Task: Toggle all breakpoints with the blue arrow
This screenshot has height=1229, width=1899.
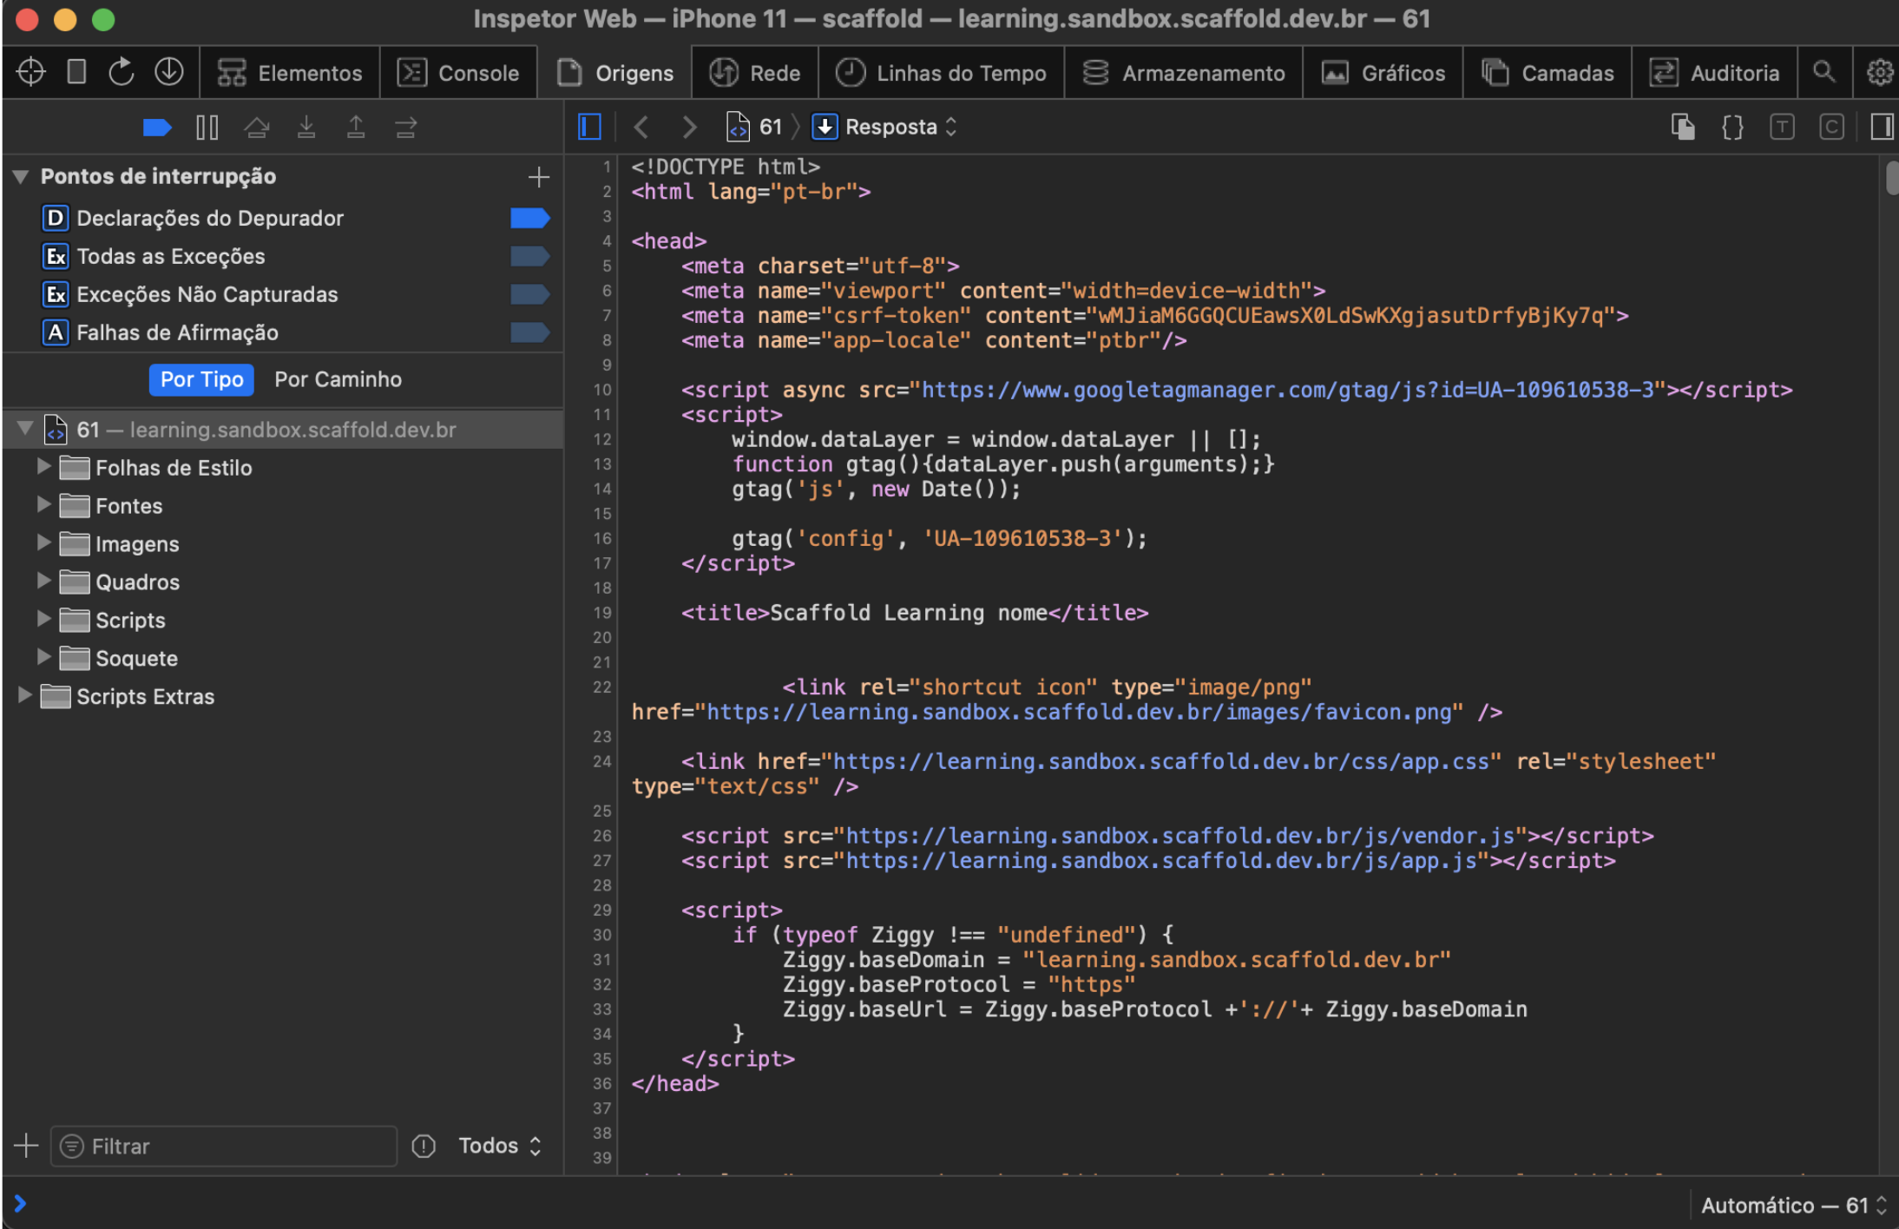Action: pos(157,128)
